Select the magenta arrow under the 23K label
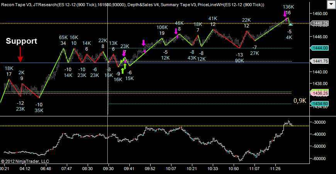Image resolution: width=336 pixels, height=174 pixels. coord(124,53)
